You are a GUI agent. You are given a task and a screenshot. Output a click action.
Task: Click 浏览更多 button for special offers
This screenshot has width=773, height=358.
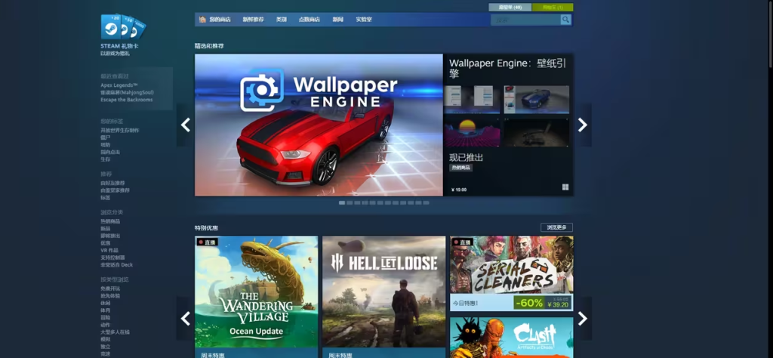click(556, 227)
